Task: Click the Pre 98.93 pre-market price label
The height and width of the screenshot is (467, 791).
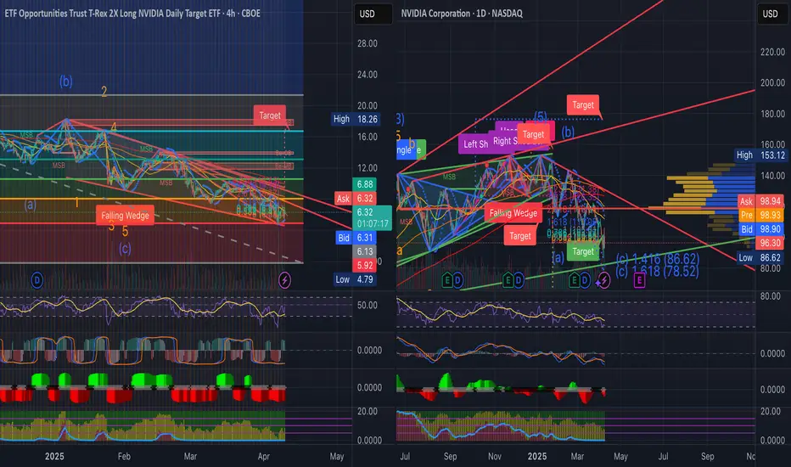Action: coord(760,215)
